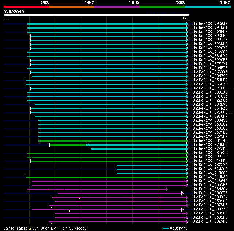
Task: Open the UniRef100_Q8H8G4 label
Action: pyautogui.click(x=210, y=189)
